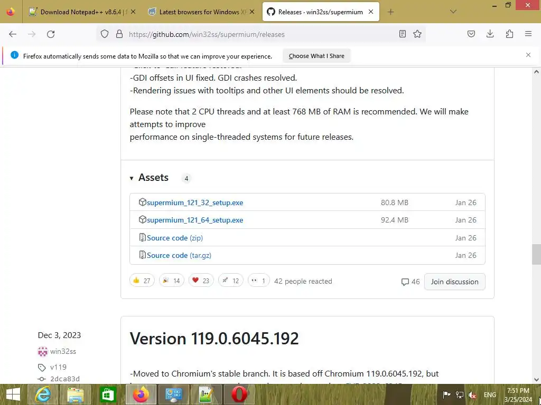Switch to the Download Notepad++ tab
Viewport: 541px width, 405px height.
pyautogui.click(x=82, y=12)
